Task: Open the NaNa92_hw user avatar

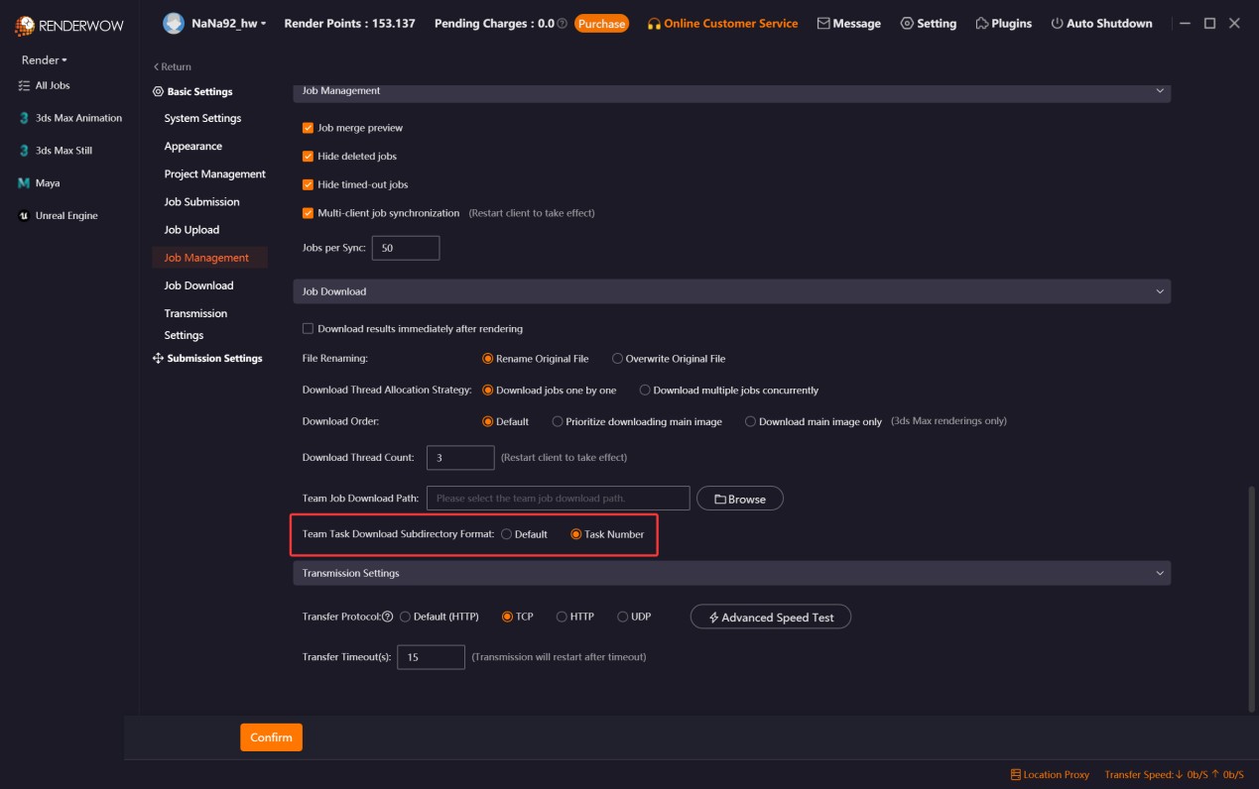Action: point(174,23)
